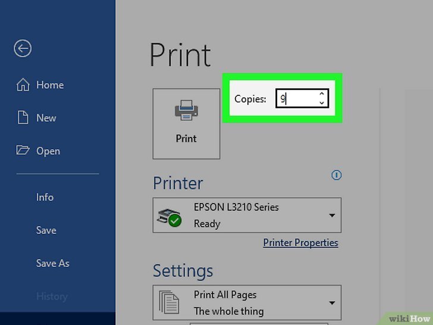Image resolution: width=433 pixels, height=325 pixels.
Task: Decrease copies with the down arrow
Action: tap(322, 103)
